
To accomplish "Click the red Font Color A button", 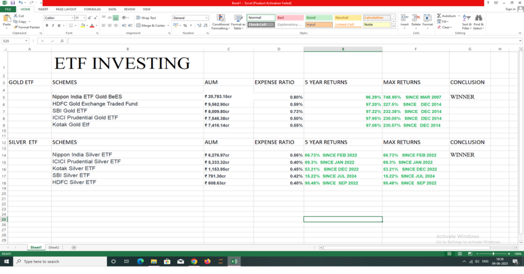I will [92, 26].
